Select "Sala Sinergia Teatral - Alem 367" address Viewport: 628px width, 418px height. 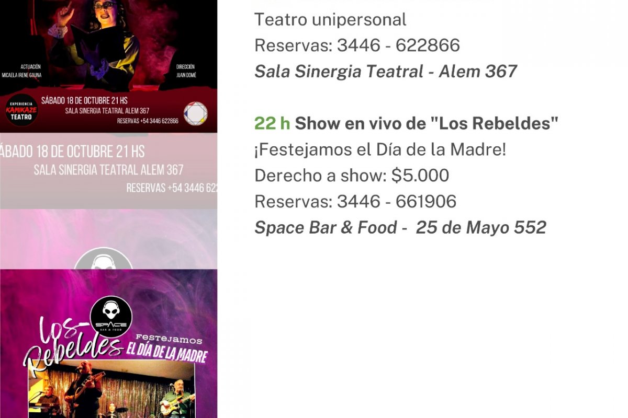386,71
